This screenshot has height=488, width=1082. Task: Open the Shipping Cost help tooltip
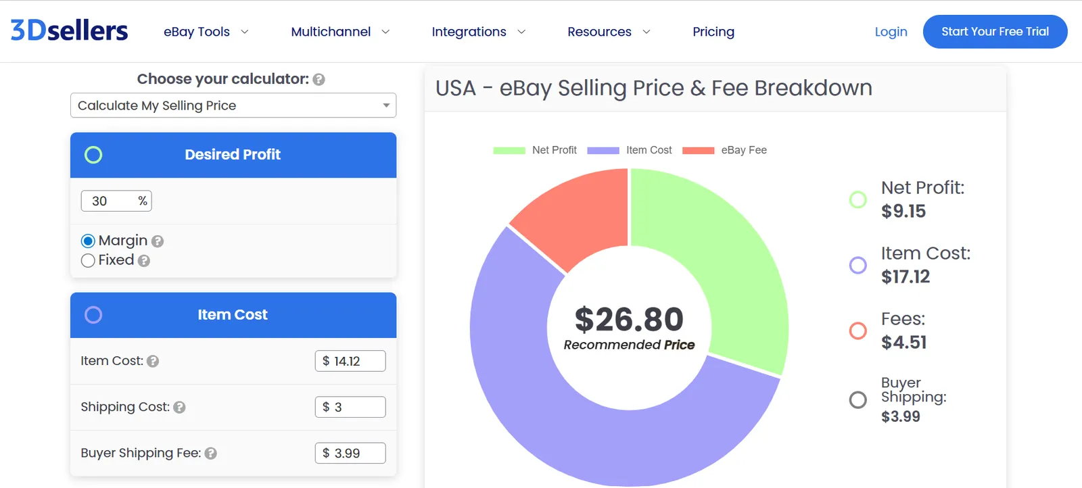180,408
